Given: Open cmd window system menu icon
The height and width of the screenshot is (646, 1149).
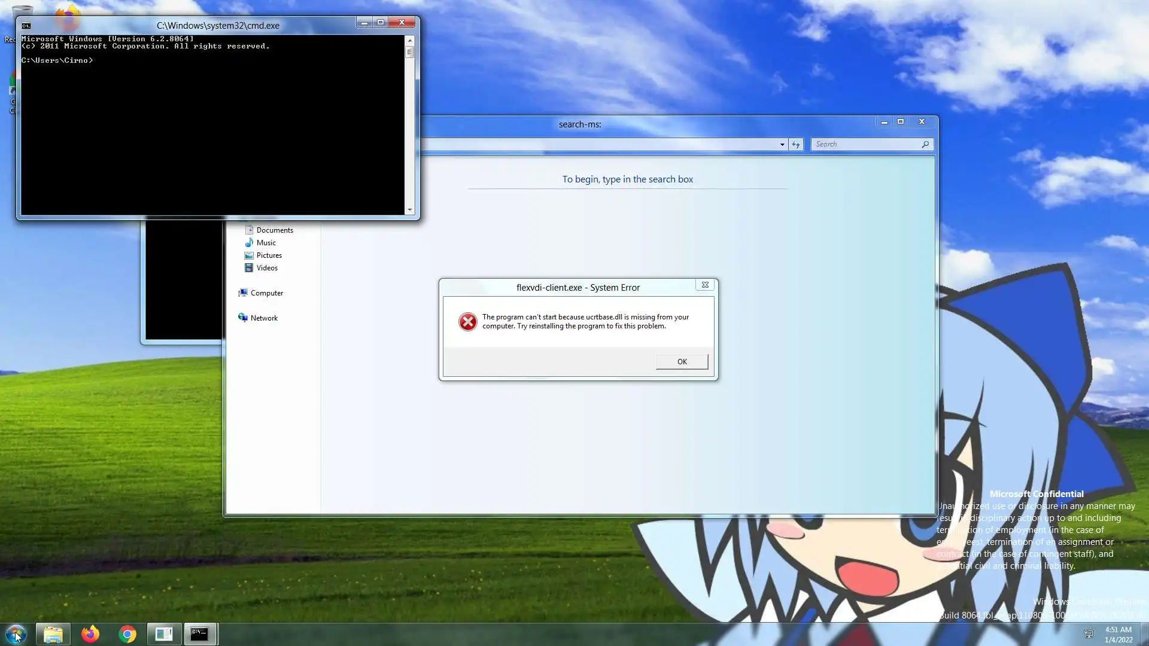Looking at the screenshot, I should [26, 26].
